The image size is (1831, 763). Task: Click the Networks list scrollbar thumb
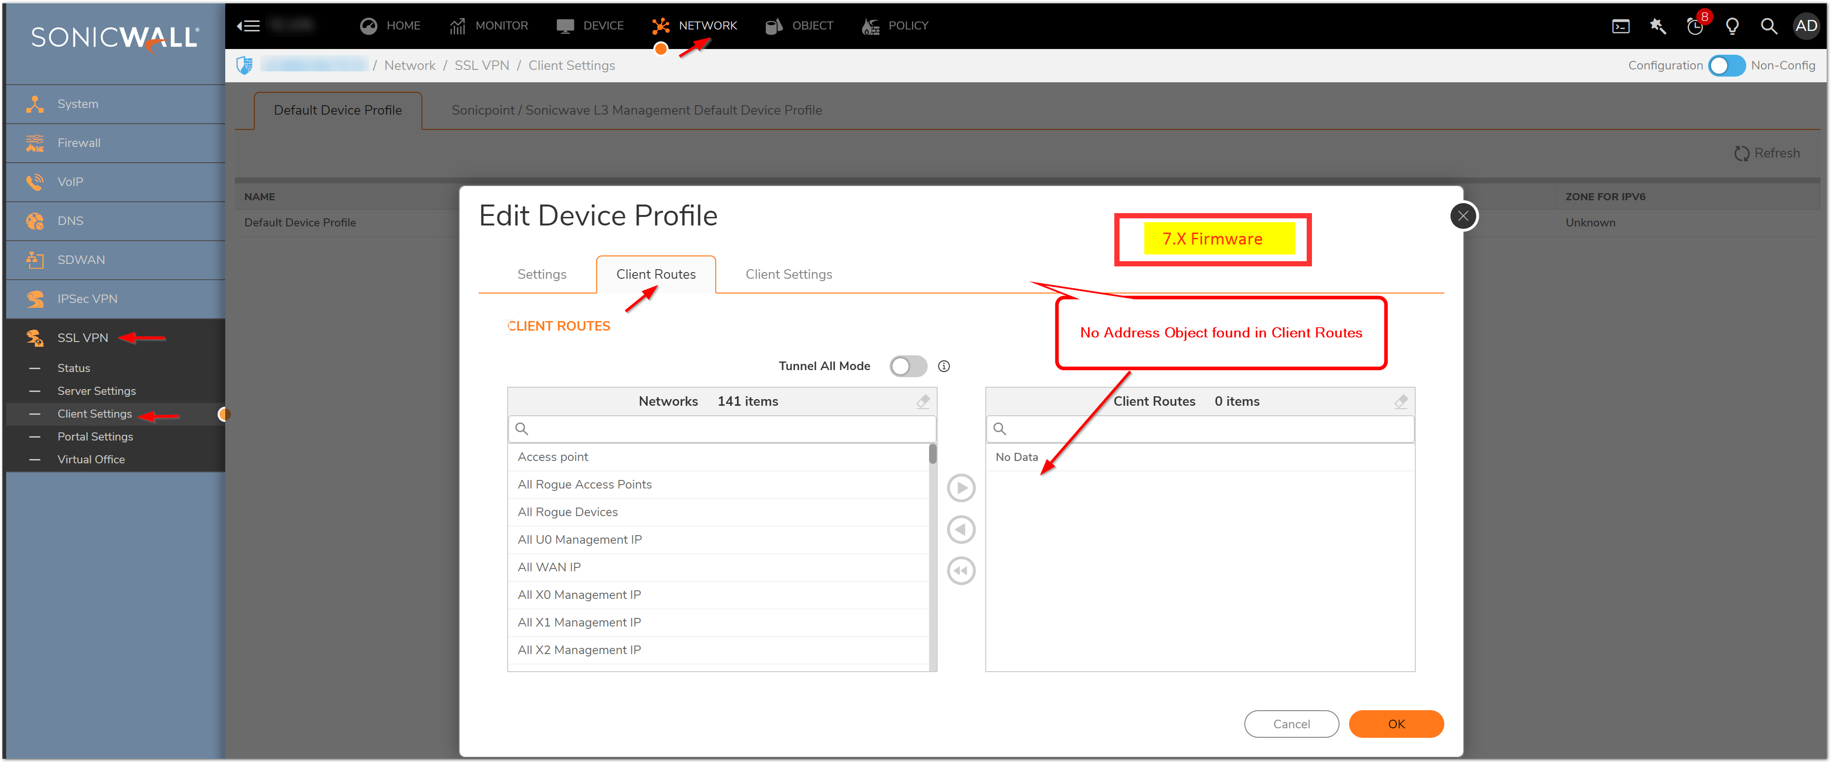click(932, 454)
